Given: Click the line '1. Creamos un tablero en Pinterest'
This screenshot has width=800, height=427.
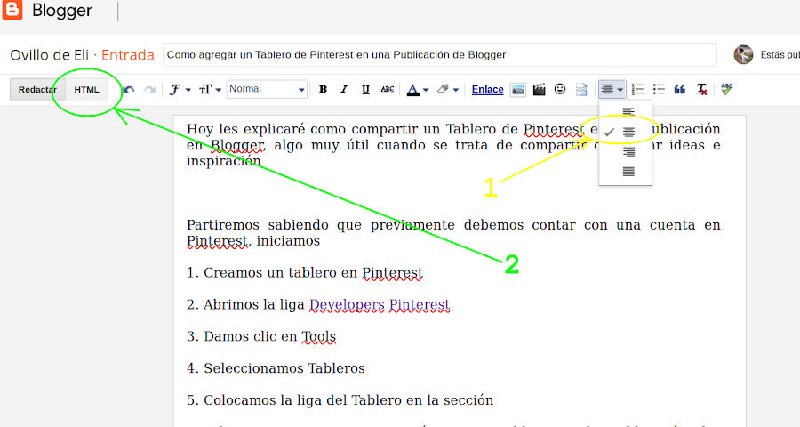Looking at the screenshot, I should coord(305,273).
